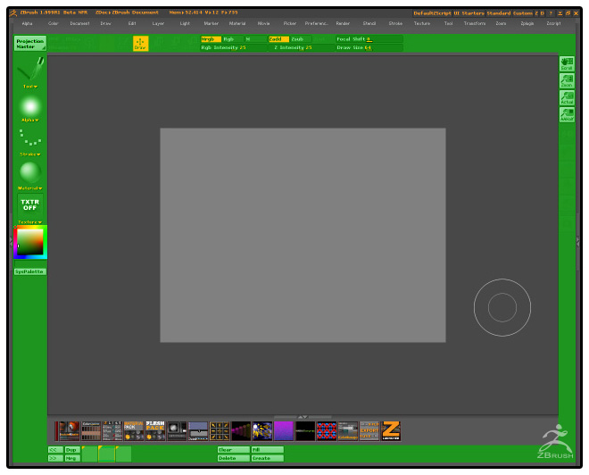Open the Material menu
The height and width of the screenshot is (475, 589).
(x=237, y=23)
